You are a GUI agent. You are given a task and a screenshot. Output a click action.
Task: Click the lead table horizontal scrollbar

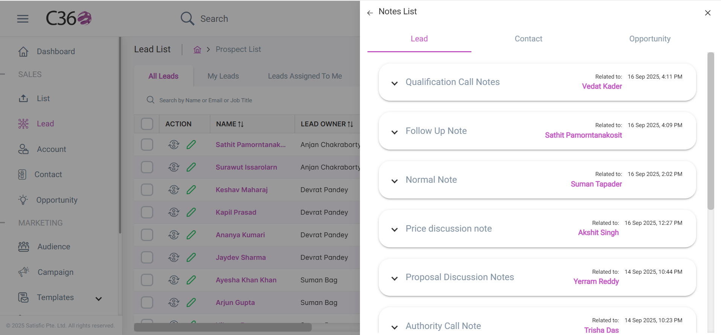[223, 327]
